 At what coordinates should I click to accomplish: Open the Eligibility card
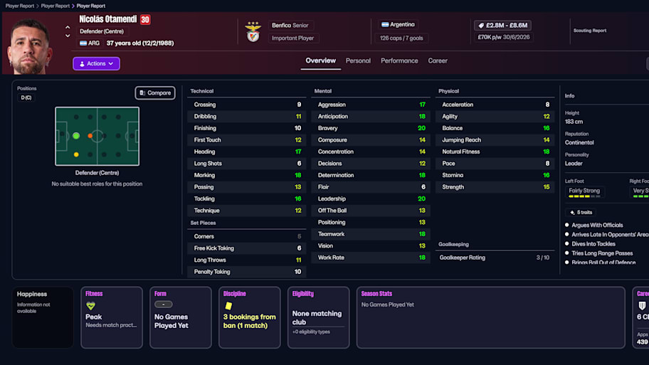tap(318, 317)
